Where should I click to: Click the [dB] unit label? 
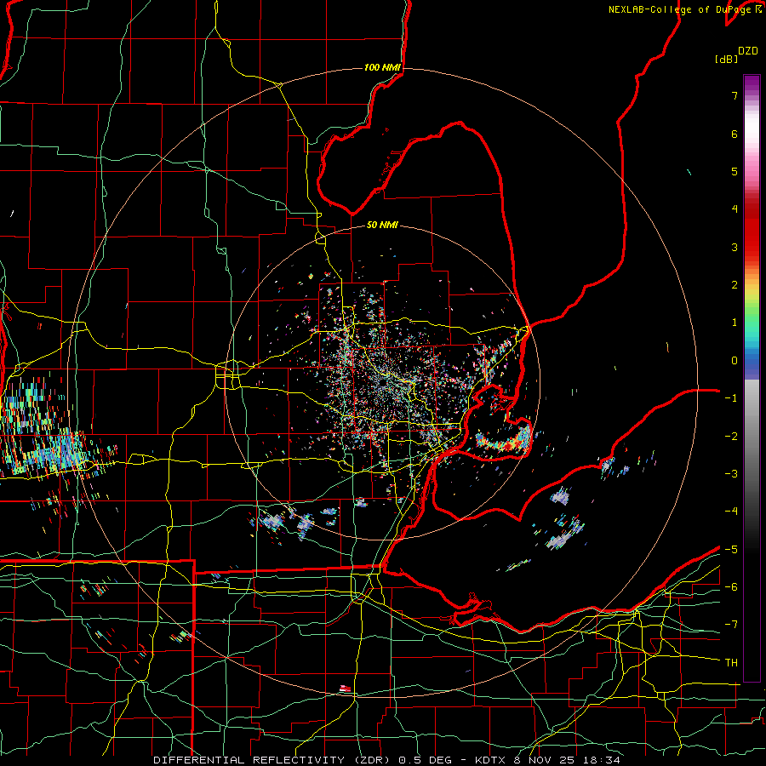(x=726, y=59)
